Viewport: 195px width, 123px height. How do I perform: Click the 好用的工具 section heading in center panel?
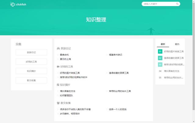(x=66, y=67)
